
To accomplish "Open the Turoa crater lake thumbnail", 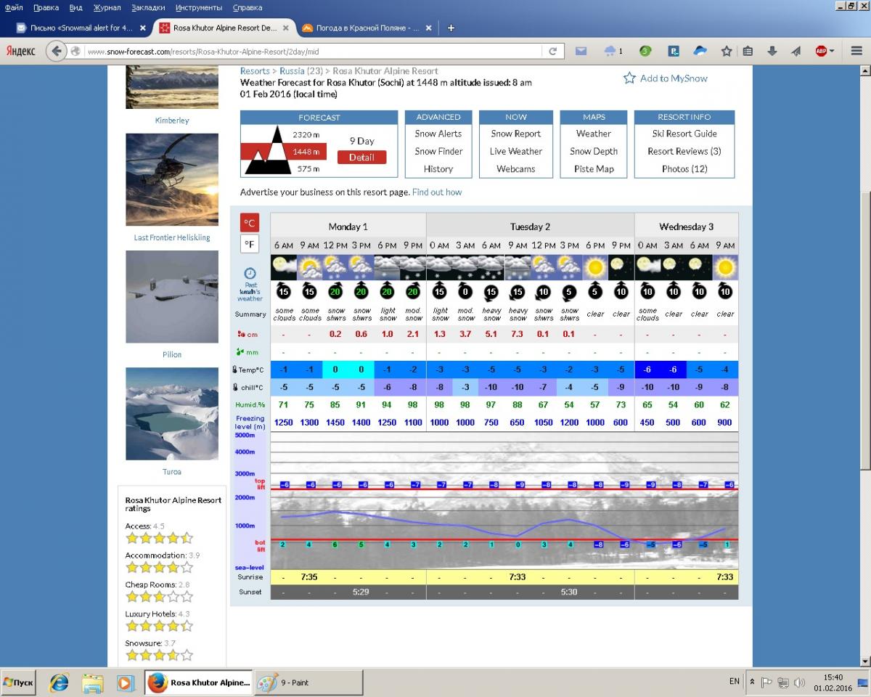I will 172,414.
